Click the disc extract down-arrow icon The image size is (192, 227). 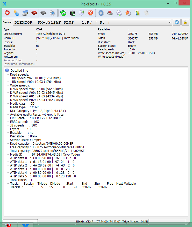[x=119, y=13]
